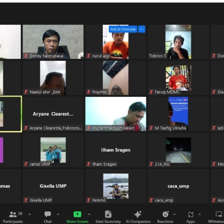Image resolution: width=224 pixels, height=224 pixels.
Task: Open the Reactions menu
Action: point(165,214)
